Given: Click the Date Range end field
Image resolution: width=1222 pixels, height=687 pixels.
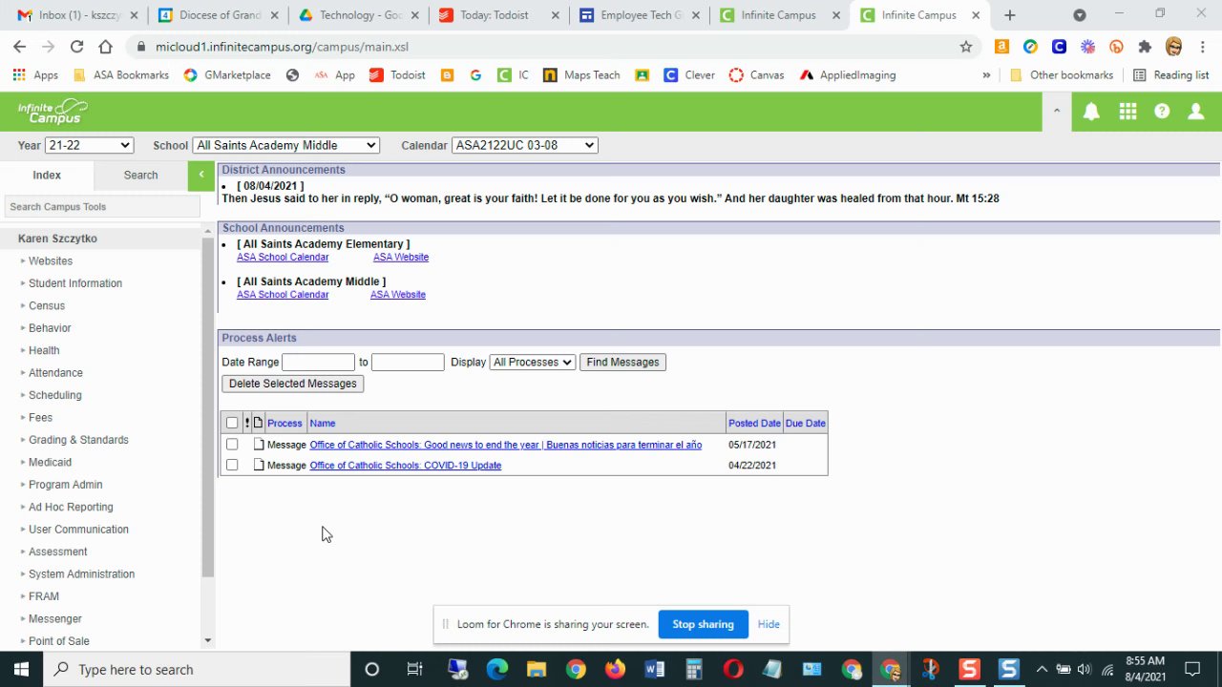Looking at the screenshot, I should [x=408, y=363].
